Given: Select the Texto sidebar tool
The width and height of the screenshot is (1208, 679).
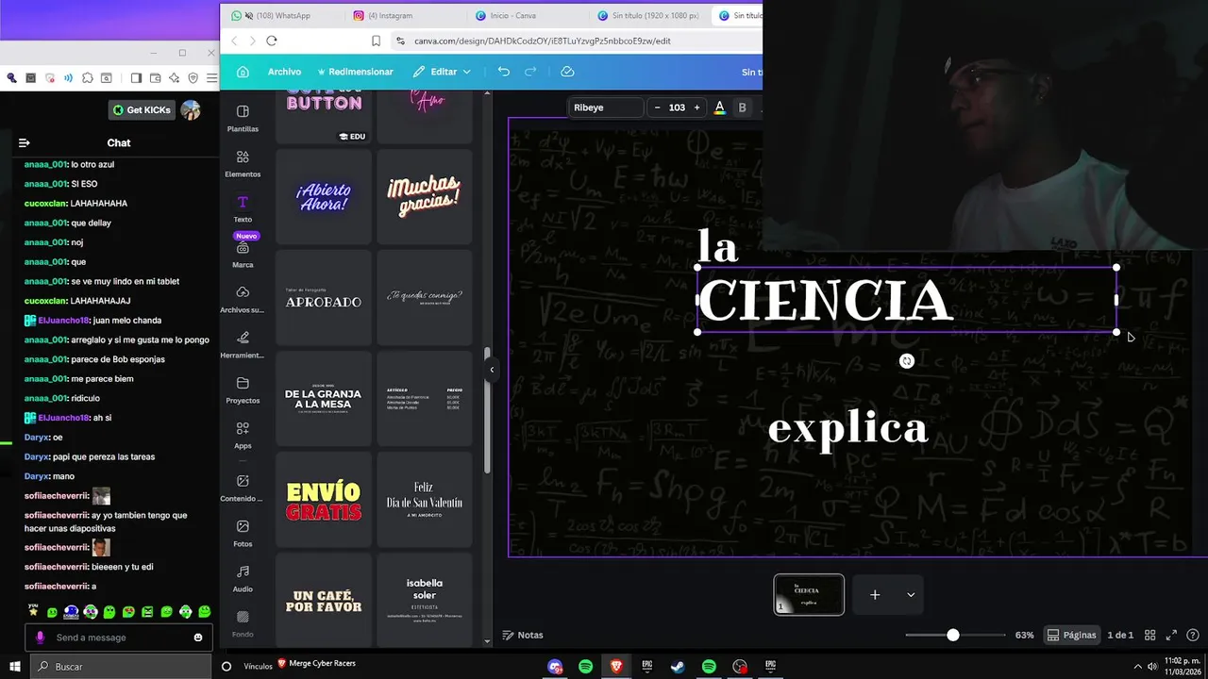Looking at the screenshot, I should pos(243,208).
